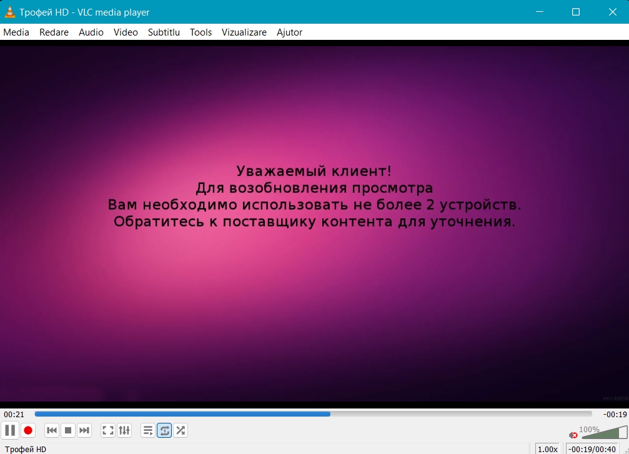This screenshot has height=454, width=629.
Task: Open extended settings equalizer icon
Action: point(124,430)
